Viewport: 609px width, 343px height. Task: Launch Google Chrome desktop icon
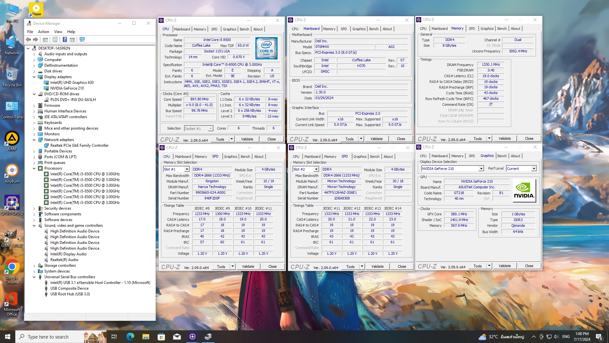point(12,272)
